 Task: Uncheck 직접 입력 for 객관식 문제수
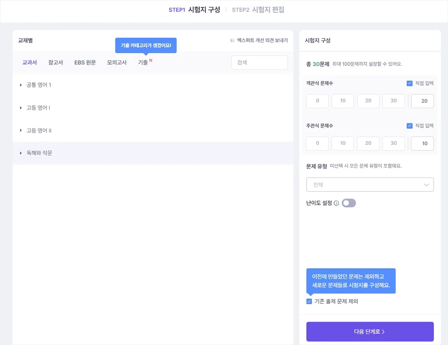pos(410,83)
